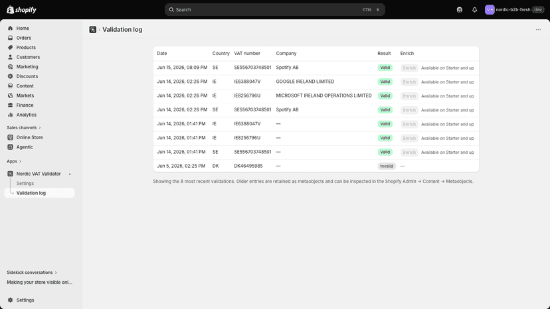The height and width of the screenshot is (309, 550).
Task: Click company name GOOGLE IRELAND LIMITED
Action: coord(305,82)
